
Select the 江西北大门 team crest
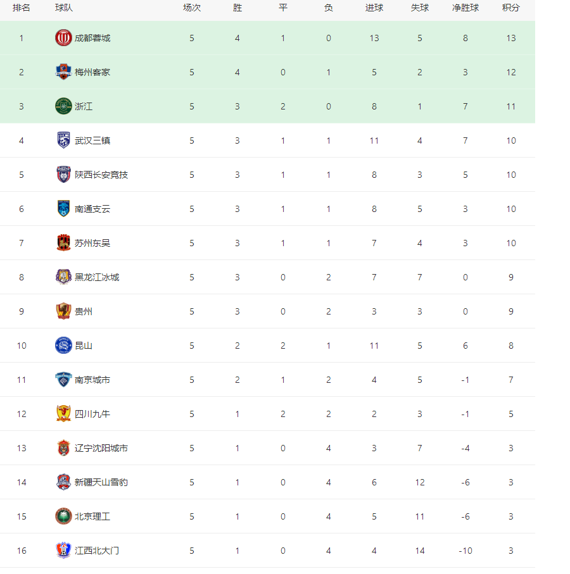click(63, 550)
